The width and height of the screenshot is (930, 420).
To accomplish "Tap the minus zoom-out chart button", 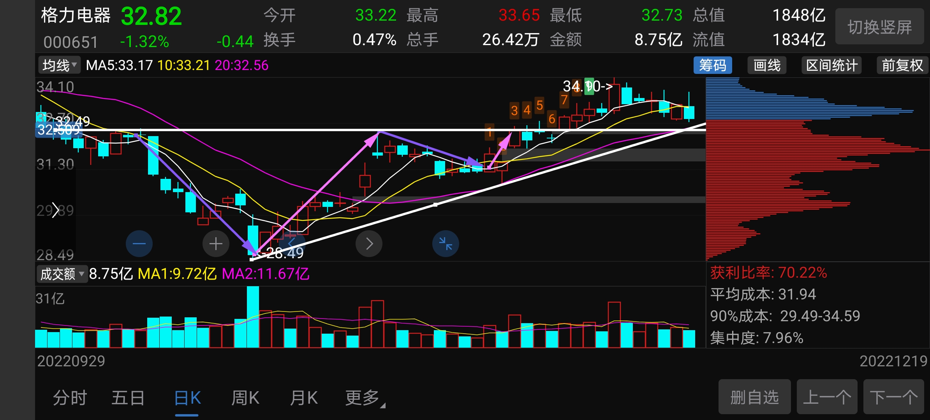I will click(139, 244).
